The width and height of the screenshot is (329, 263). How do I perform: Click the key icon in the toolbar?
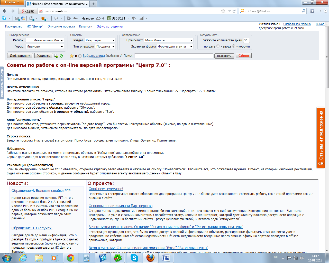[x=76, y=18]
